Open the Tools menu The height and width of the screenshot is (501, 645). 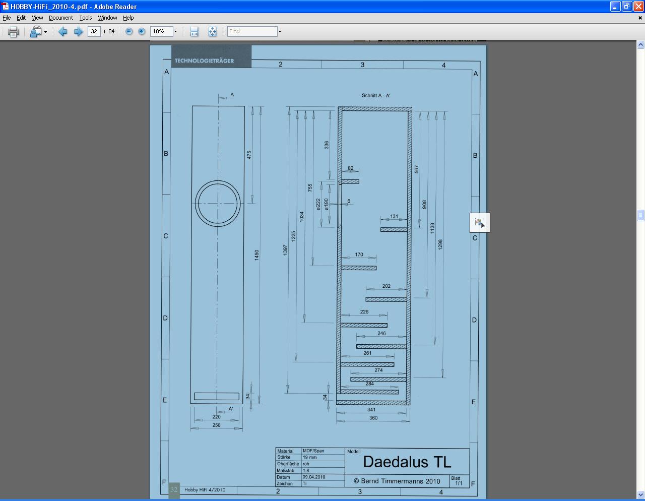86,18
